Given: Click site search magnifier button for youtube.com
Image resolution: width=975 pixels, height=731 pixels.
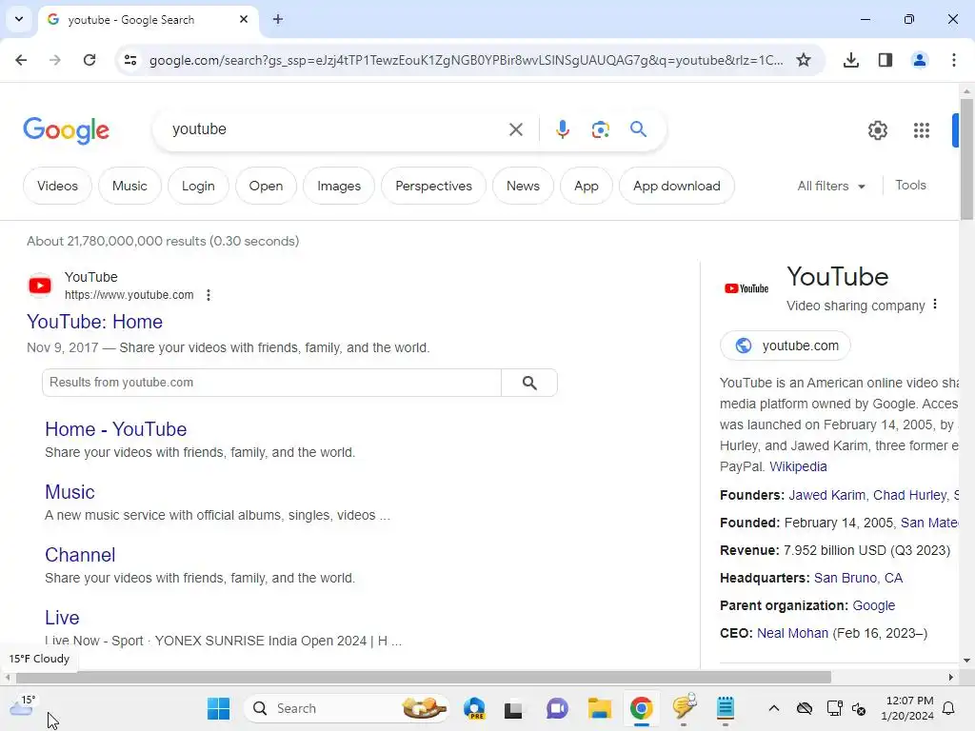Looking at the screenshot, I should pyautogui.click(x=529, y=383).
